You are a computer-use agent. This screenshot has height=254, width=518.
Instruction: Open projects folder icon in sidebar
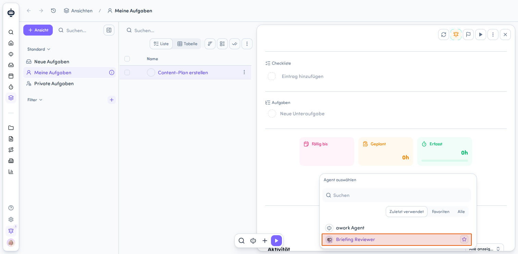click(11, 128)
